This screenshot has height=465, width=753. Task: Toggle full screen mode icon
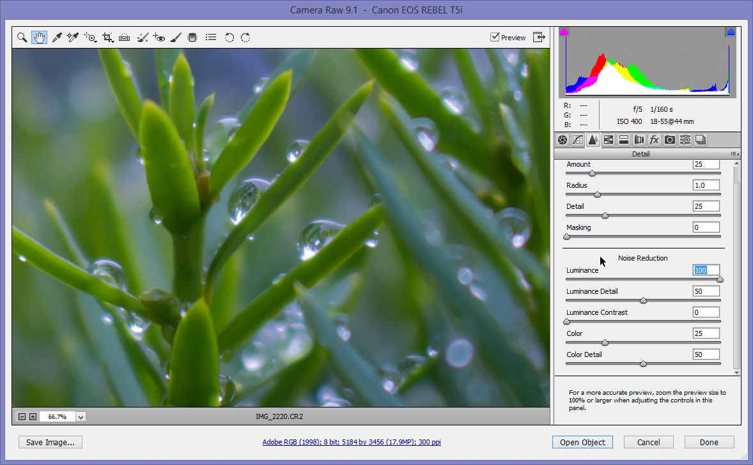[539, 37]
